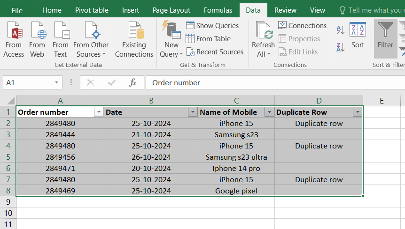
Task: Open New Query dropdown
Action: coord(171,40)
